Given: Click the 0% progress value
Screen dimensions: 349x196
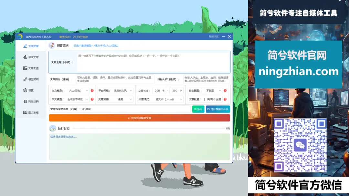Looking at the screenshot, I should coord(228,128).
